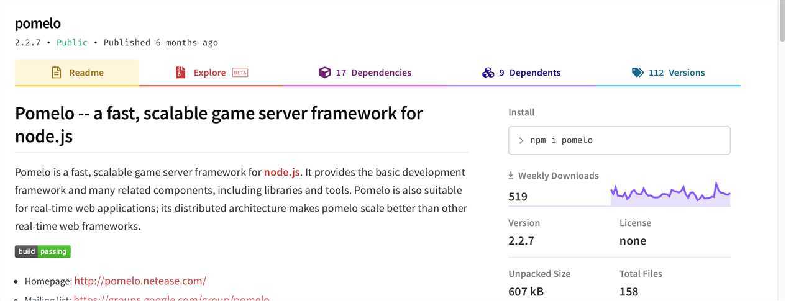Open the 17 Dependencies tab
Image resolution: width=786 pixels, height=301 pixels.
pos(365,73)
